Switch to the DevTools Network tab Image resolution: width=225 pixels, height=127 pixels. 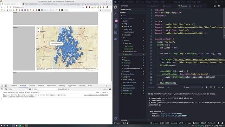tap(41, 85)
